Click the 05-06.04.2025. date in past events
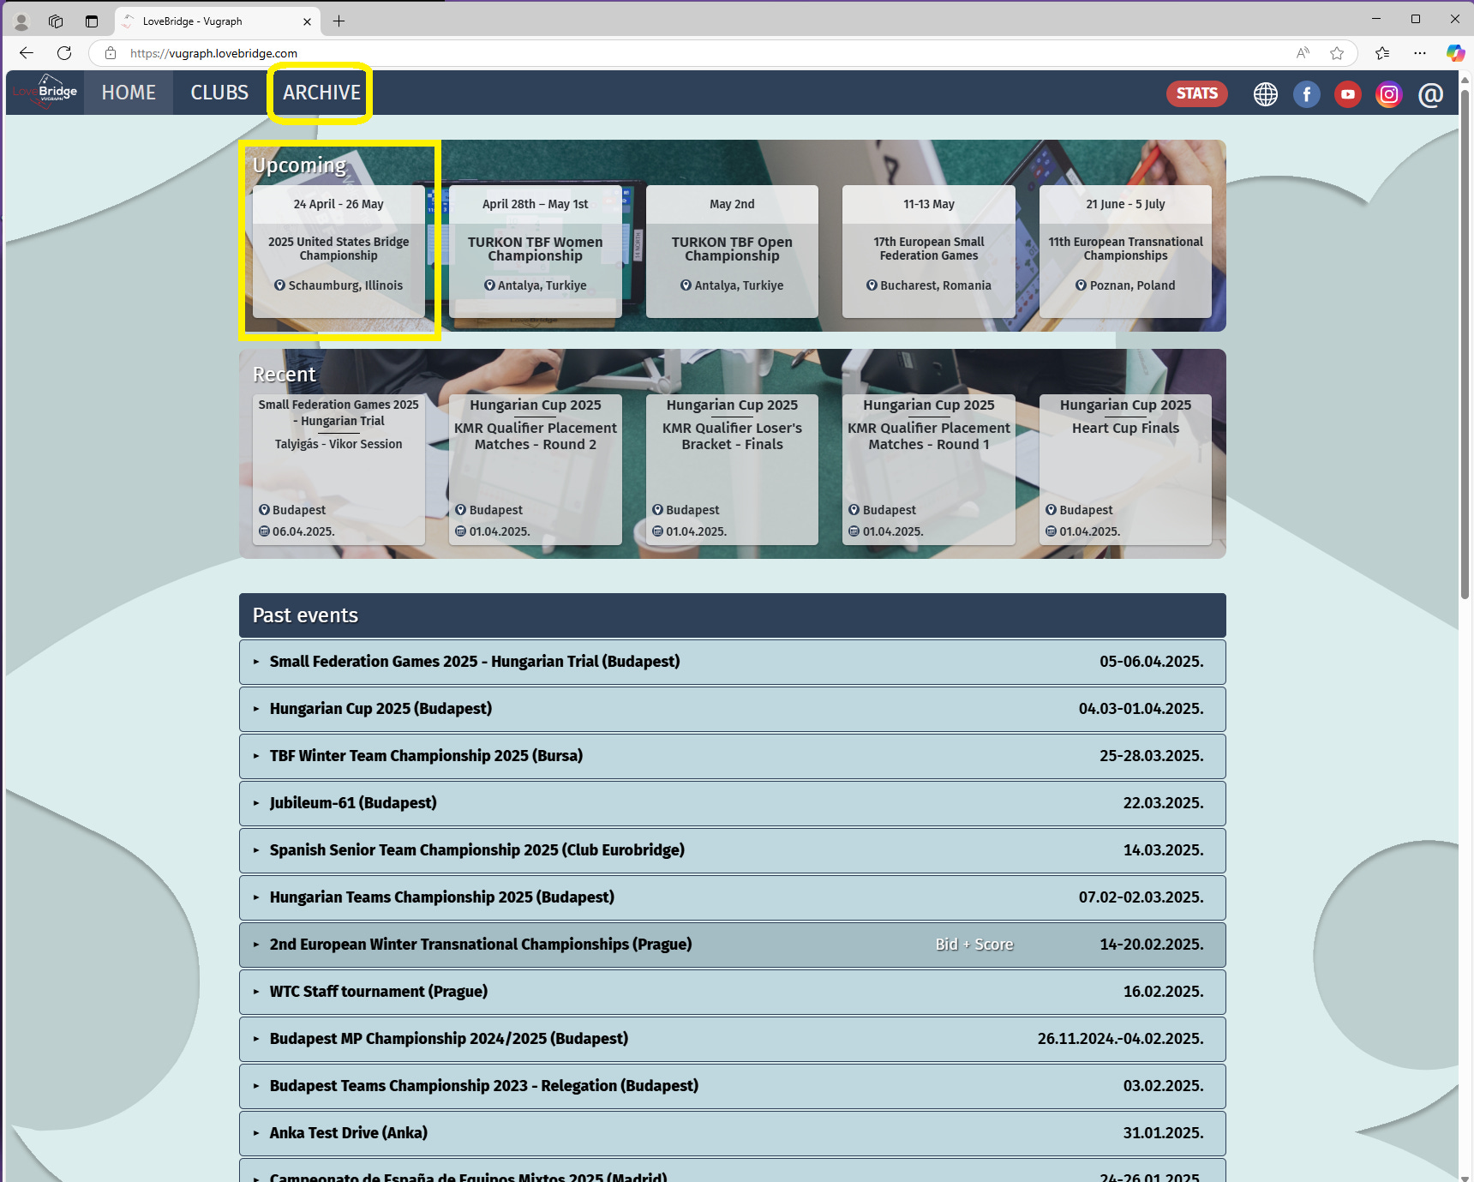1474x1182 pixels. [1152, 662]
